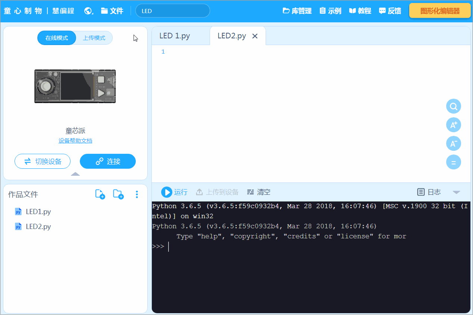Click the 童心制物 慧编程 logo
The image size is (473, 315).
click(x=39, y=11)
